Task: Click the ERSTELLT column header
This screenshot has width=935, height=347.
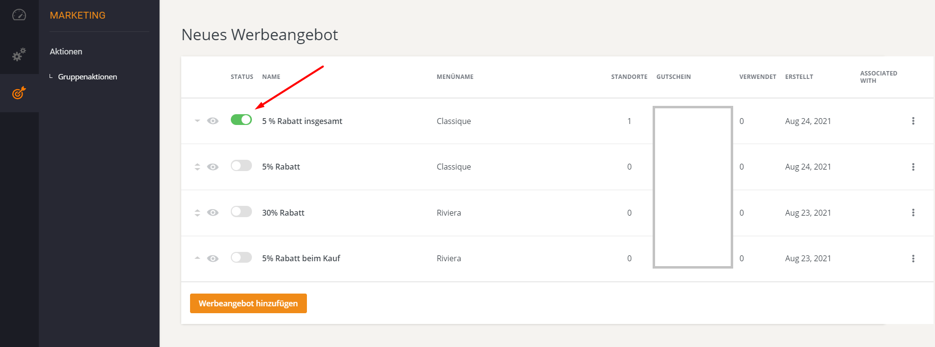Action: click(x=799, y=77)
